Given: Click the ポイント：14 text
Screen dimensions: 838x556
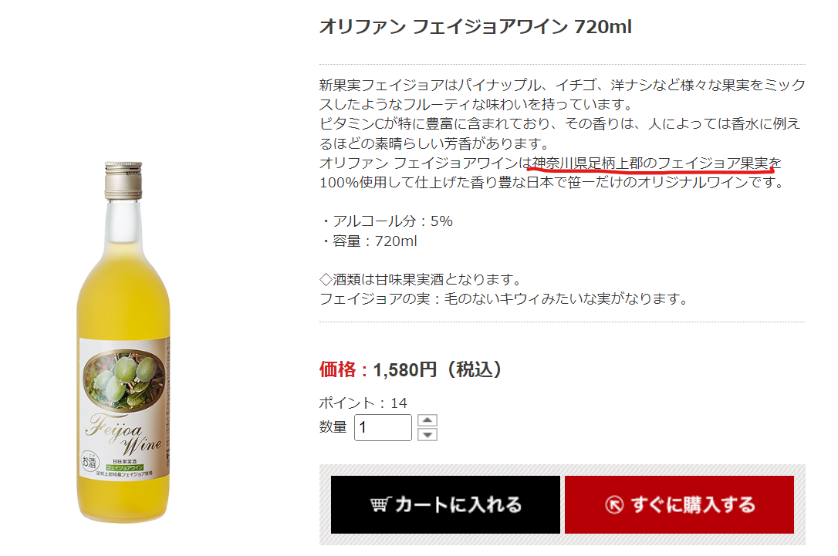Looking at the screenshot, I should pyautogui.click(x=363, y=403).
